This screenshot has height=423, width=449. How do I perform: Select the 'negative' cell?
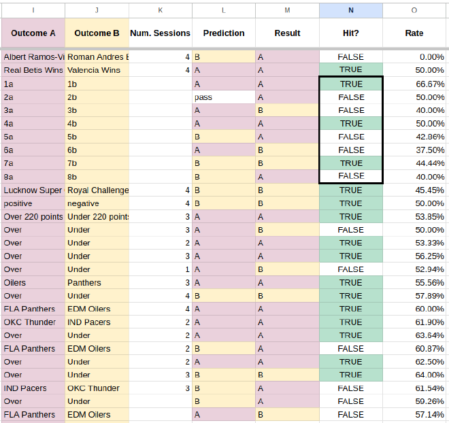point(97,203)
